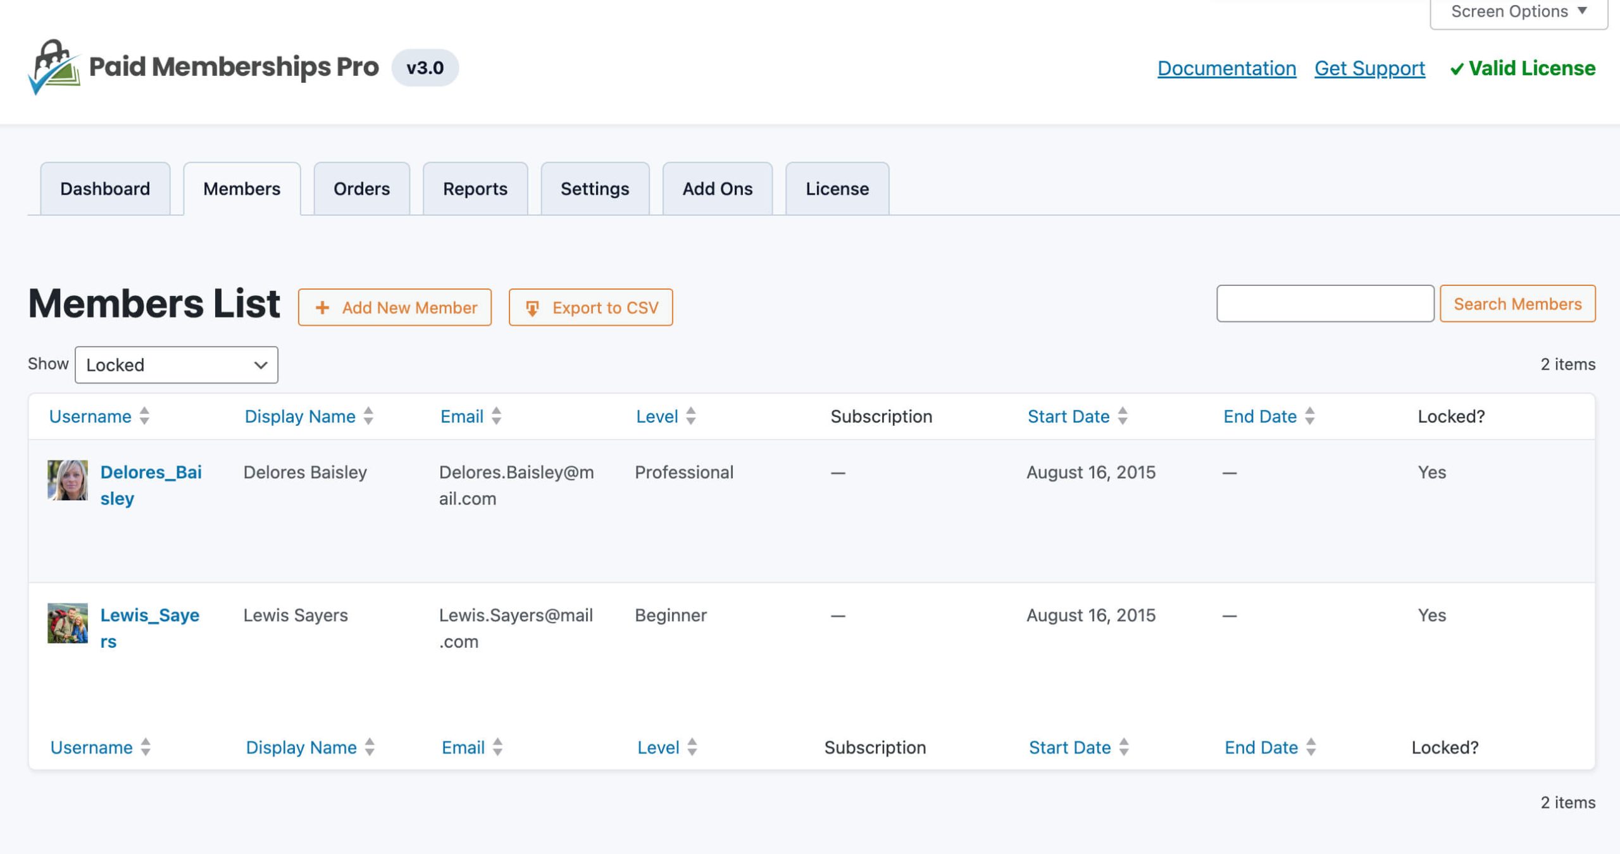Click the Export to CSV shield icon
The image size is (1620, 854).
coord(532,307)
